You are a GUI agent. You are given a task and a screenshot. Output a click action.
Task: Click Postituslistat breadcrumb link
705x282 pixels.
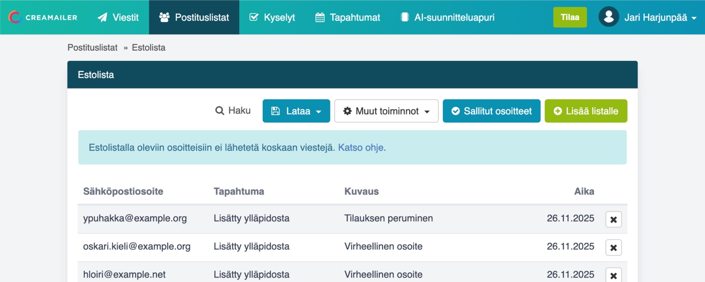pyautogui.click(x=93, y=48)
